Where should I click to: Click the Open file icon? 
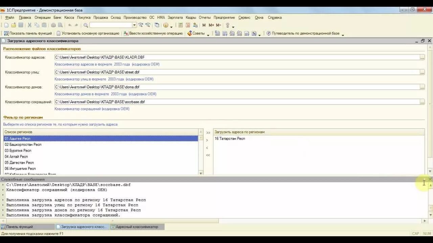(14, 25)
